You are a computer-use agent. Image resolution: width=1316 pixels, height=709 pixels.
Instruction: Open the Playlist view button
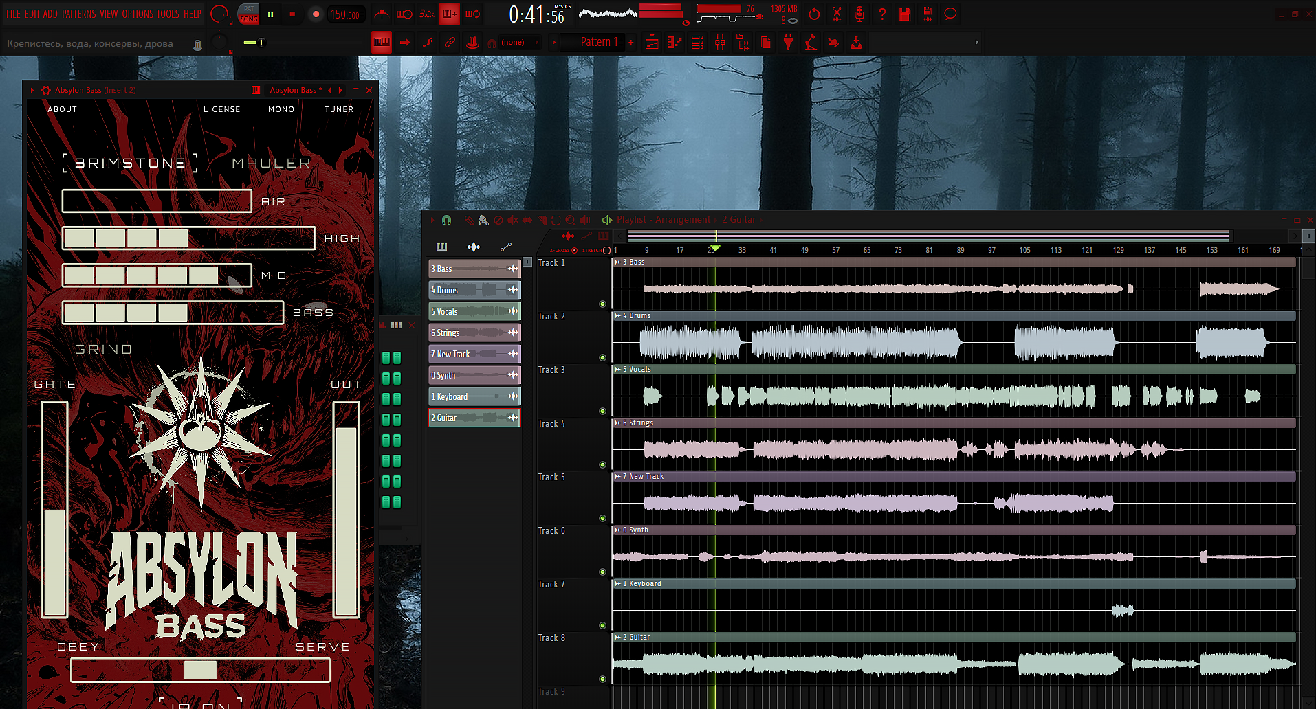point(652,43)
